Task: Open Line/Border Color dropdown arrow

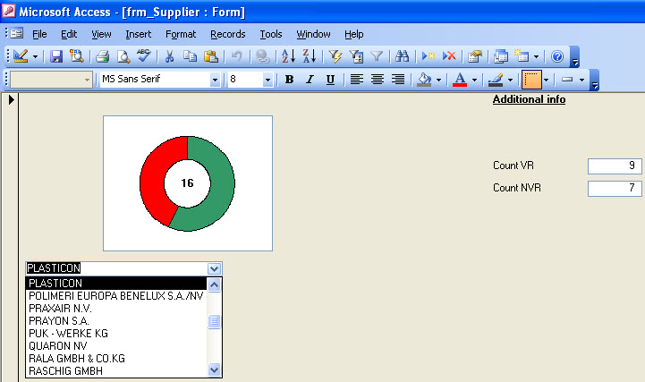Action: pos(510,80)
